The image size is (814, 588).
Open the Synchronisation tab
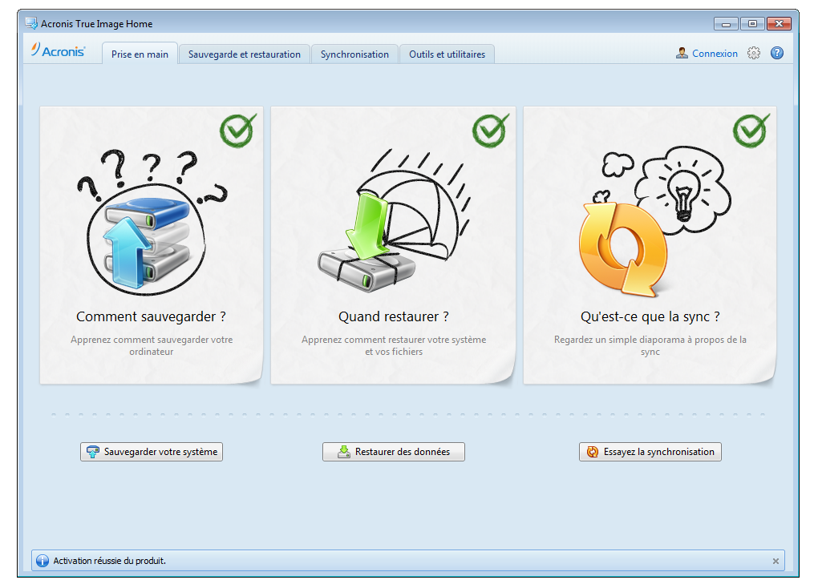coord(354,54)
